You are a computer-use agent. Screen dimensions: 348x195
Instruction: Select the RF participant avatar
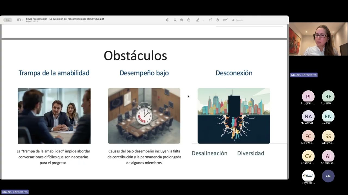click(328, 96)
